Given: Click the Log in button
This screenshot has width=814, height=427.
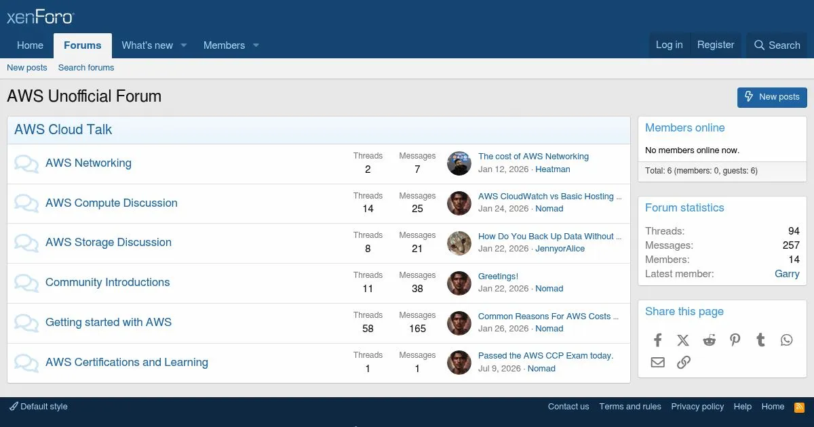Looking at the screenshot, I should [x=669, y=45].
